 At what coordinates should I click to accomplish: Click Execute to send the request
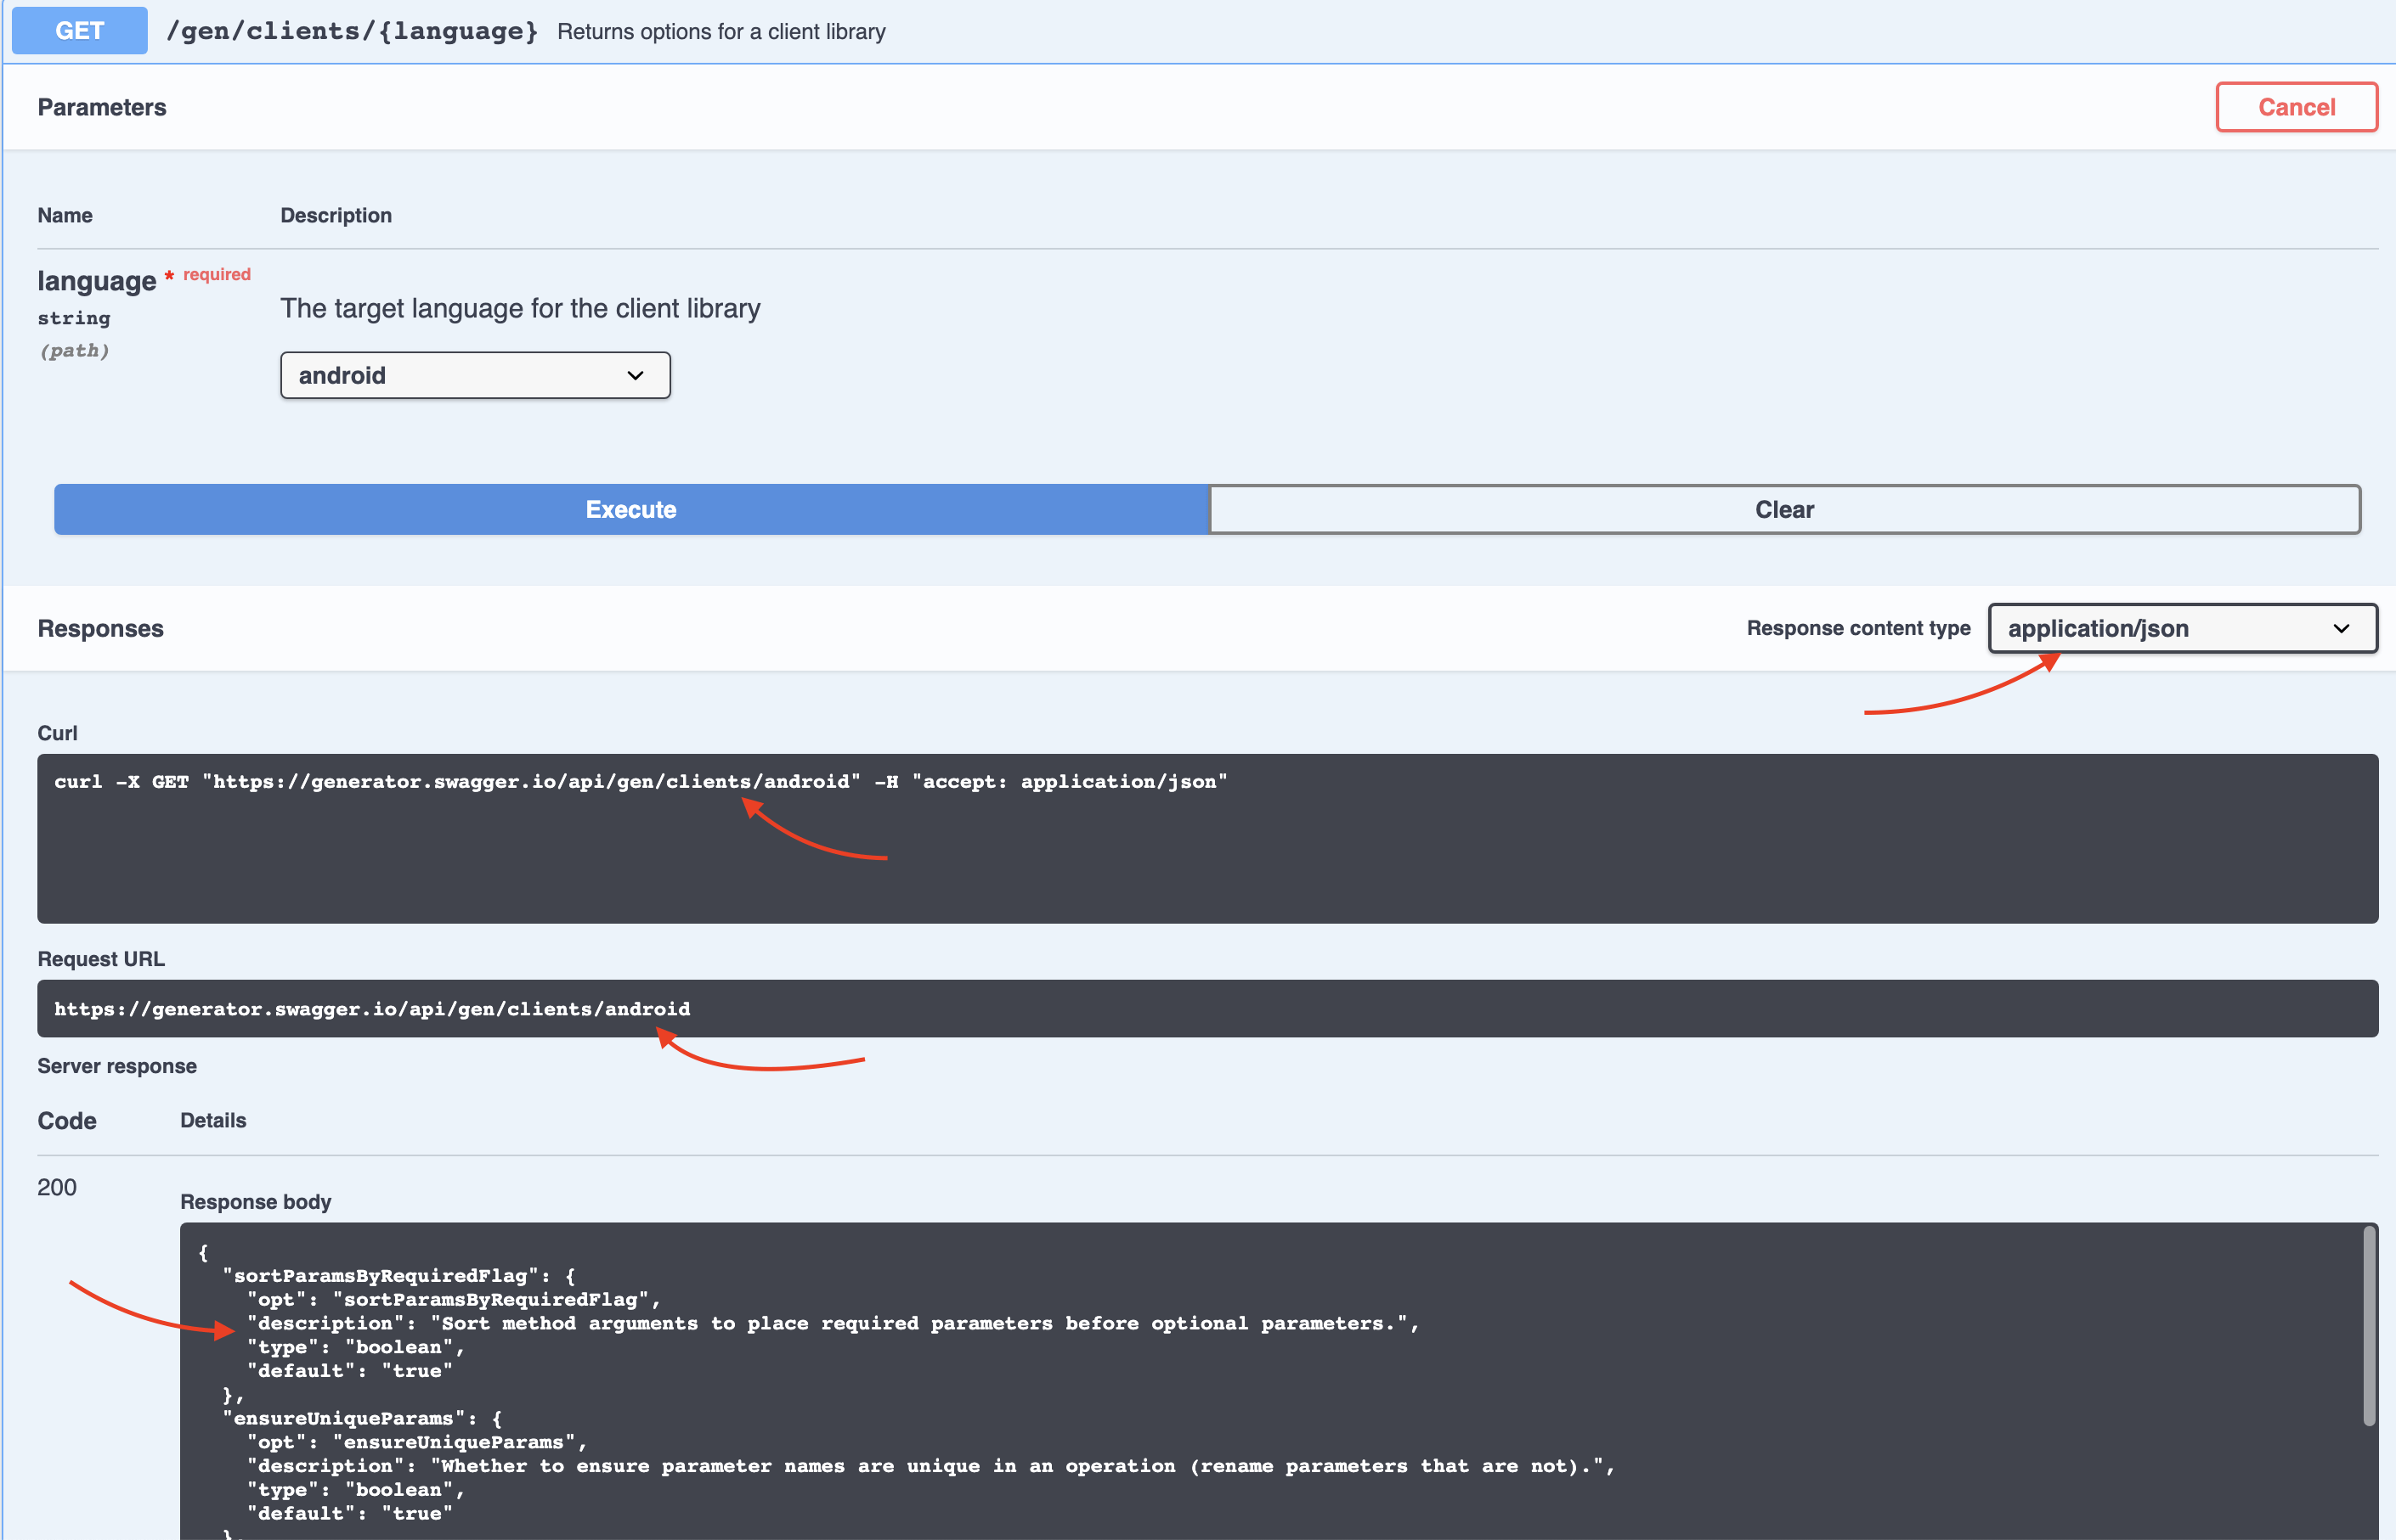(x=630, y=509)
